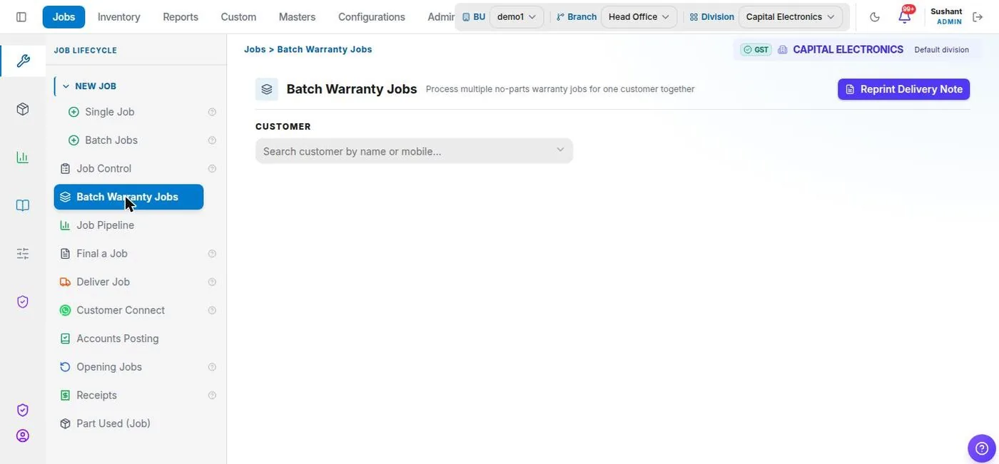The height and width of the screenshot is (464, 999).
Task: Click the partially hidden Admin menu
Action: point(440,17)
